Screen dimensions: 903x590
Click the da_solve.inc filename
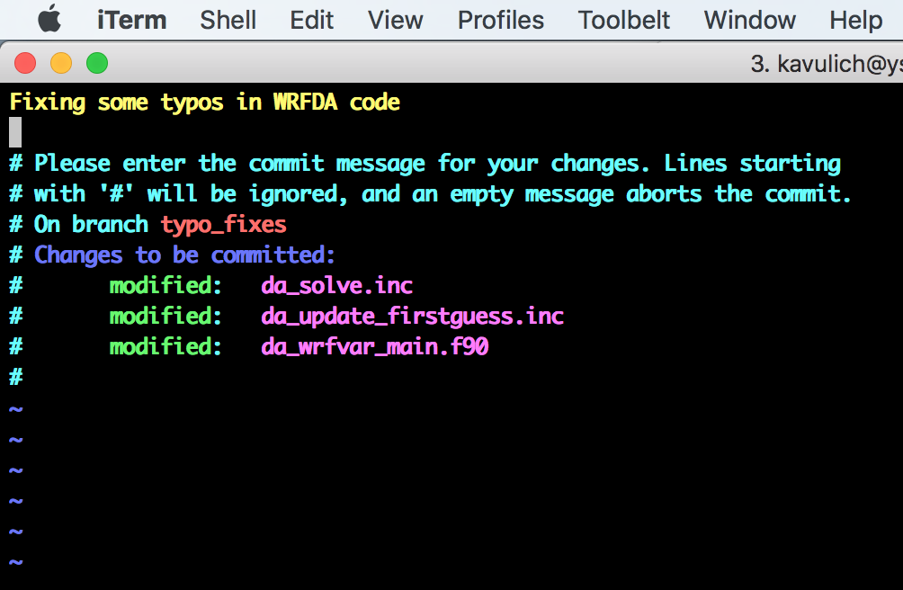(336, 286)
